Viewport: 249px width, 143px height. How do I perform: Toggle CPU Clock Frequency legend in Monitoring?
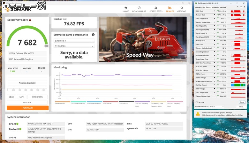pos(143,104)
